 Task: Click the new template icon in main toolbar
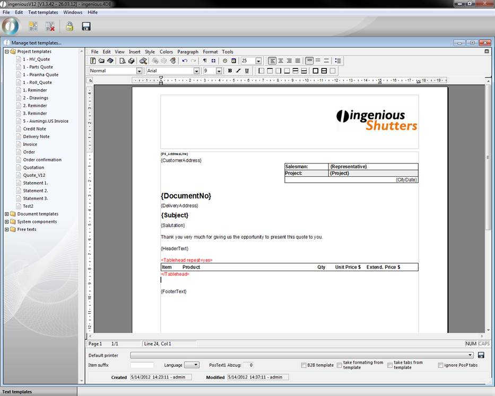point(33,26)
